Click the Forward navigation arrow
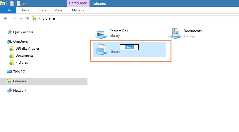 14,19
